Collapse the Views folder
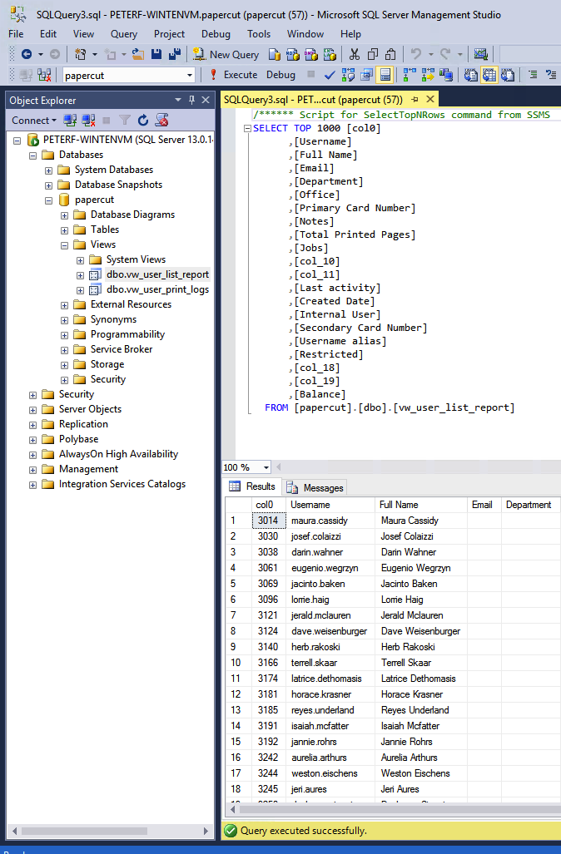Screen dimensions: 561x854 tap(64, 245)
